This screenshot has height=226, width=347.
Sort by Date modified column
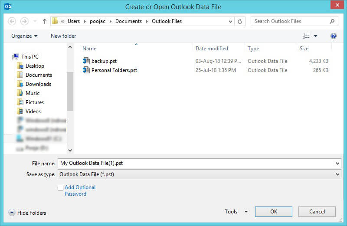(212, 49)
